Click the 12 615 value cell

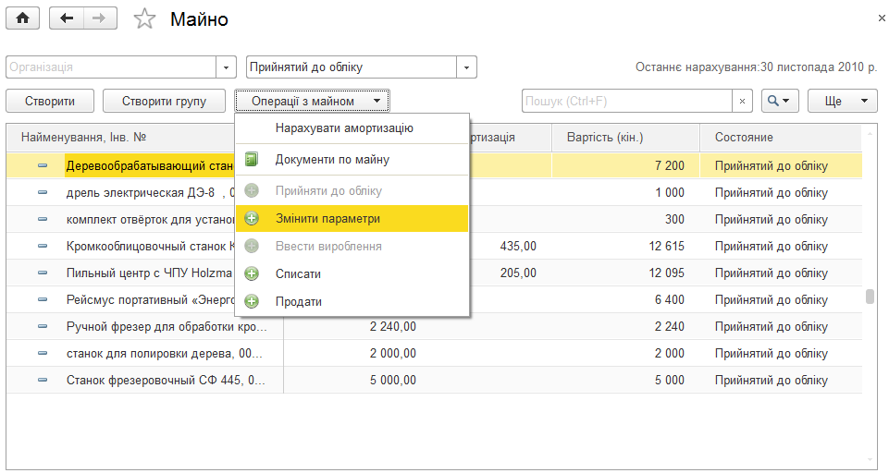click(666, 246)
